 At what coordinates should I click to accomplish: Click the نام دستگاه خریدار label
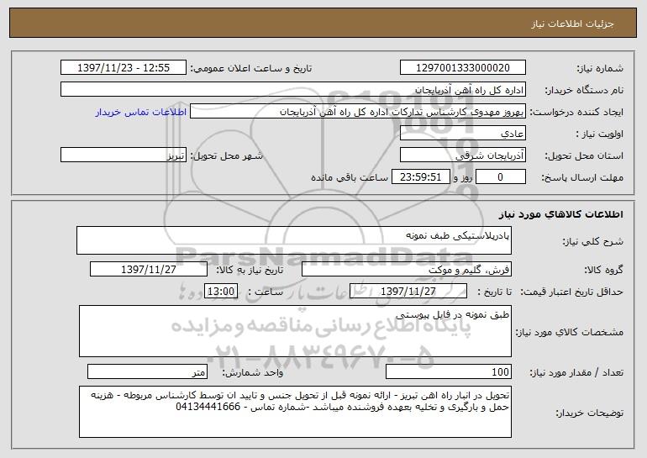point(584,91)
